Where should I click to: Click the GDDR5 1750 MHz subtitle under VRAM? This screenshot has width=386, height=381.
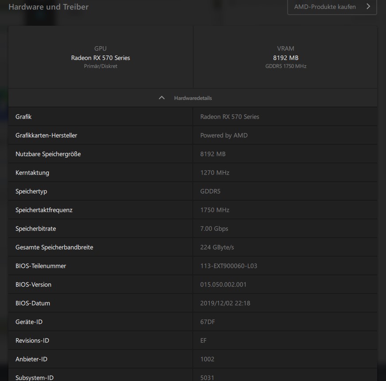point(286,66)
